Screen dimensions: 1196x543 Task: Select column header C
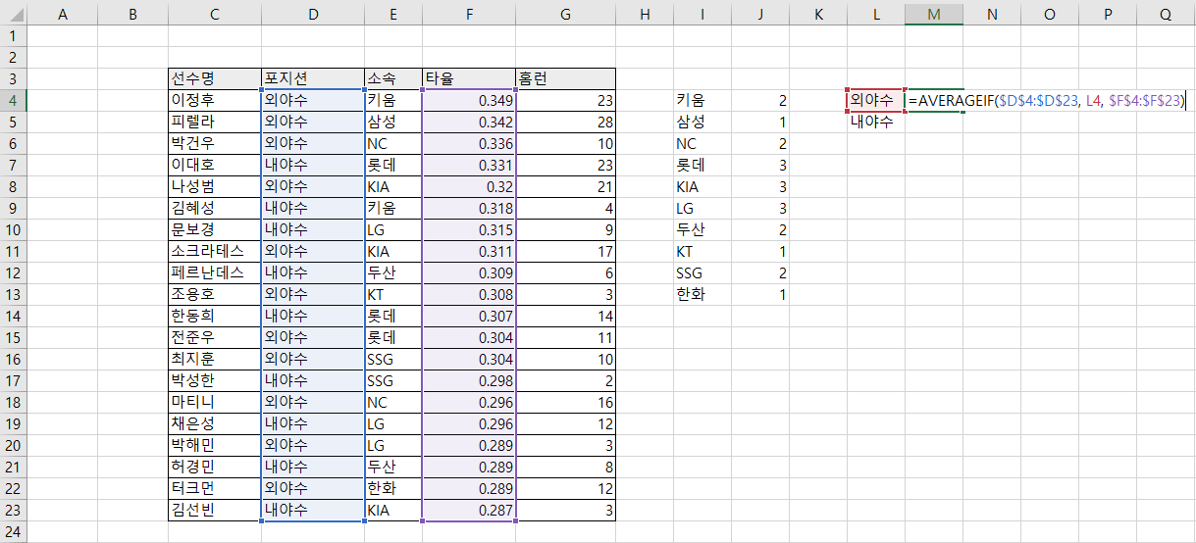pos(214,14)
